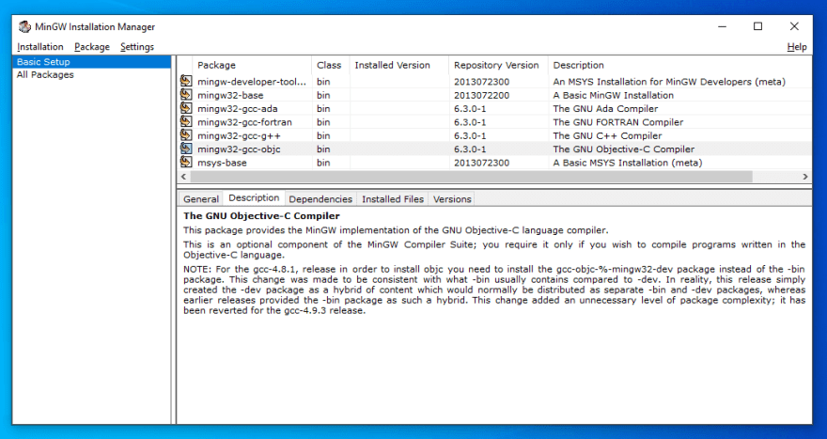Open the Package menu
The height and width of the screenshot is (439, 827).
[92, 47]
